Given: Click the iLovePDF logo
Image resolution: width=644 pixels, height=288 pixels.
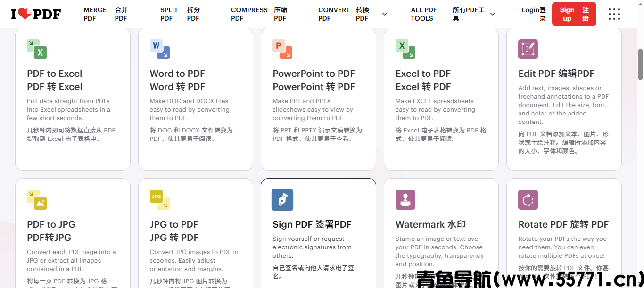Looking at the screenshot, I should pos(36,14).
